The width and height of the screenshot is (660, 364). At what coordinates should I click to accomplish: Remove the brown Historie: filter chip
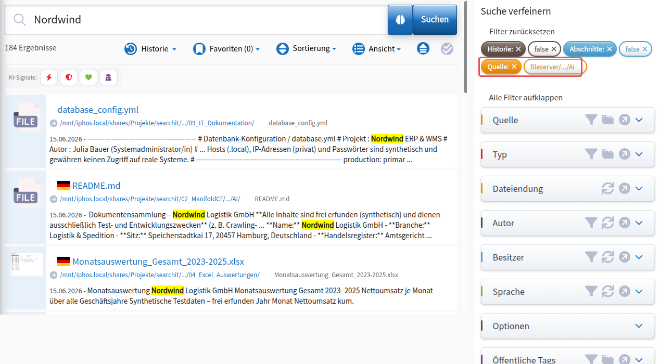[x=518, y=49]
